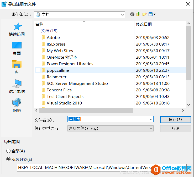194x177 pixels.
Task: Click the date 2019/06/13 11:06
Action: [x=153, y=83]
